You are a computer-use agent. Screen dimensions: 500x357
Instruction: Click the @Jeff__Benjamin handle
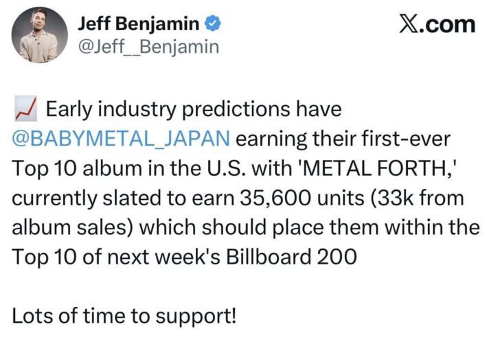click(148, 47)
